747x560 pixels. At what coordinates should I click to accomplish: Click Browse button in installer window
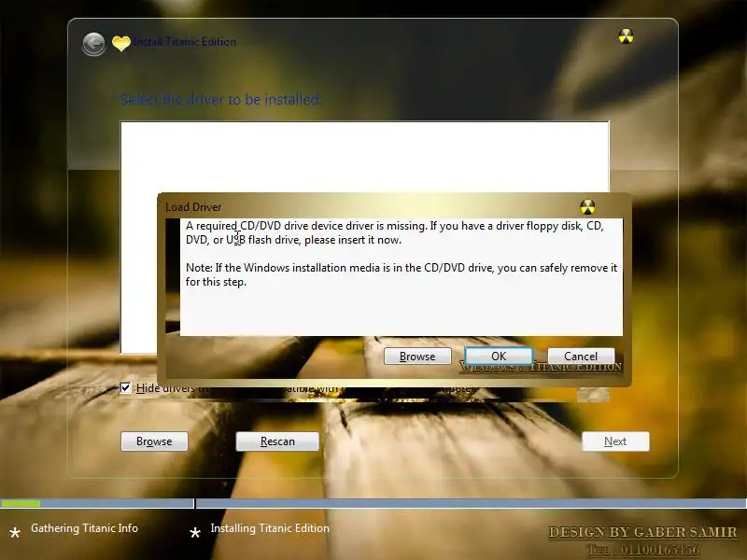coord(154,441)
